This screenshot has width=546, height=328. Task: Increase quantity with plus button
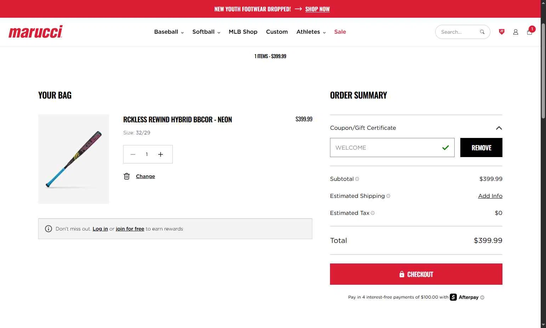tap(160, 154)
